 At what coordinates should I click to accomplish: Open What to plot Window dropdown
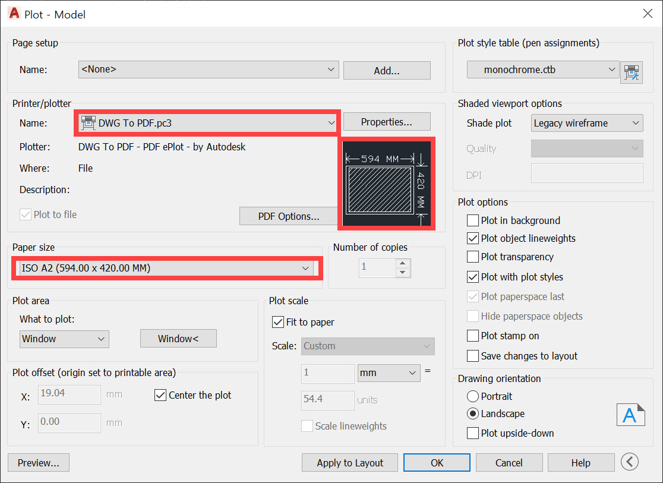64,339
